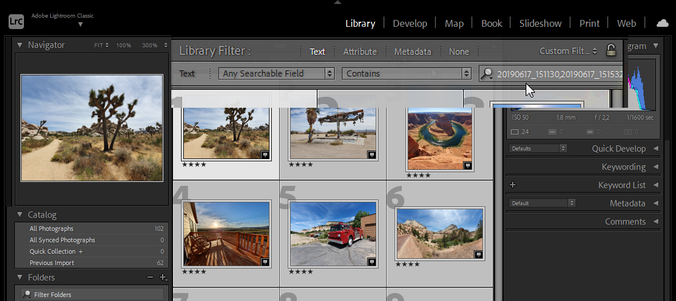Click the comment badge on sunset deck photo
Image resolution: width=676 pixels, height=301 pixels.
(x=264, y=262)
